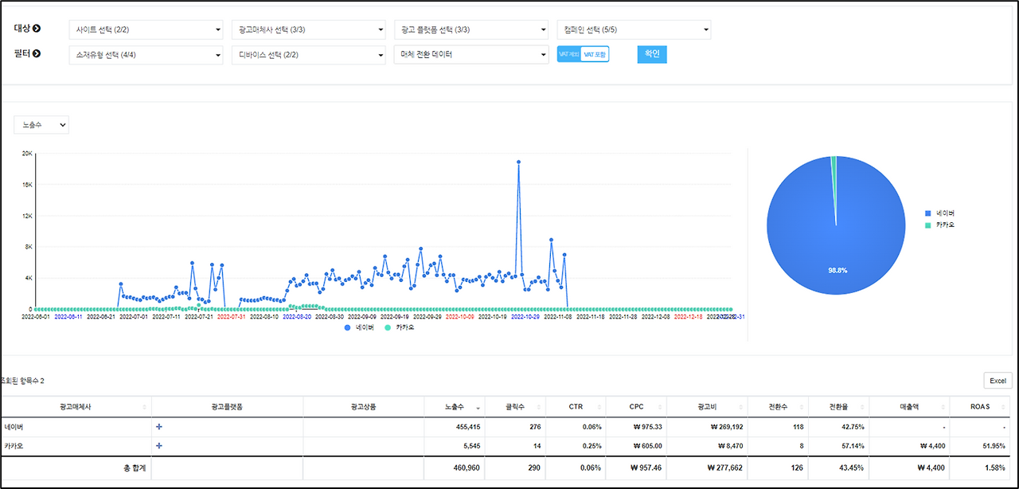The width and height of the screenshot is (1019, 489).
Task: Select the VAT 포함 option
Action: 595,53
